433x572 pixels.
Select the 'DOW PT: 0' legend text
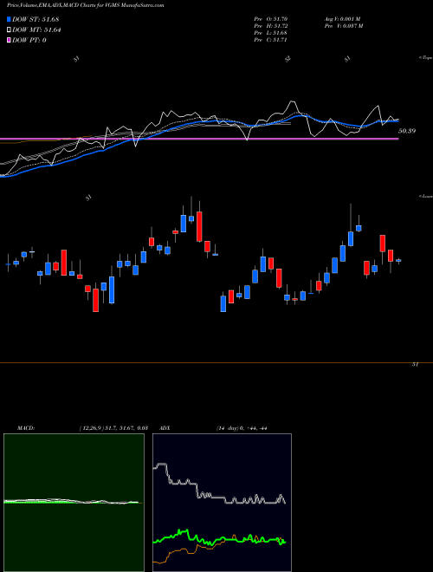click(x=29, y=40)
